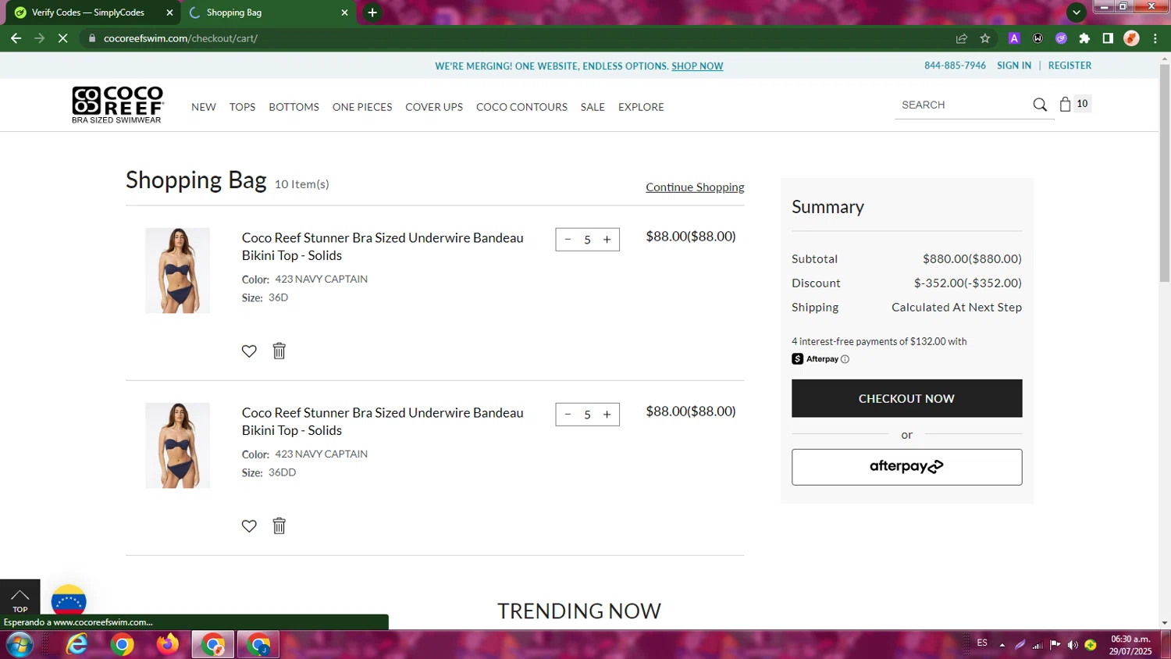1171x659 pixels.
Task: Click Continue Shopping link
Action: coord(695,187)
